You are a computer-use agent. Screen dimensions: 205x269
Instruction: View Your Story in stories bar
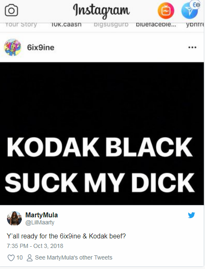pos(21,24)
